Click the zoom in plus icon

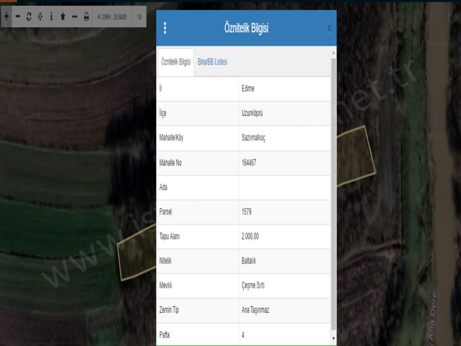6,17
